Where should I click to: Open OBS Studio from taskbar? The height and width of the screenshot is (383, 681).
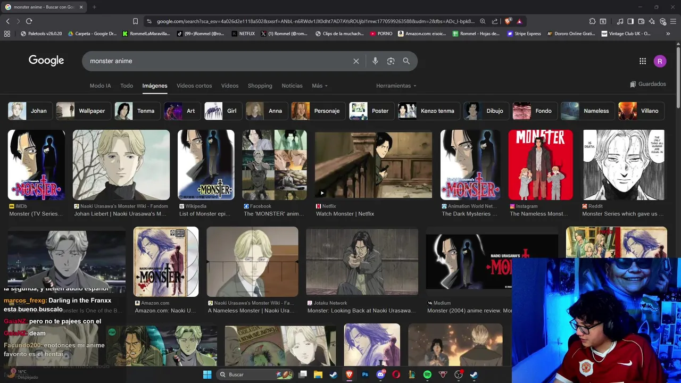[x=459, y=374]
